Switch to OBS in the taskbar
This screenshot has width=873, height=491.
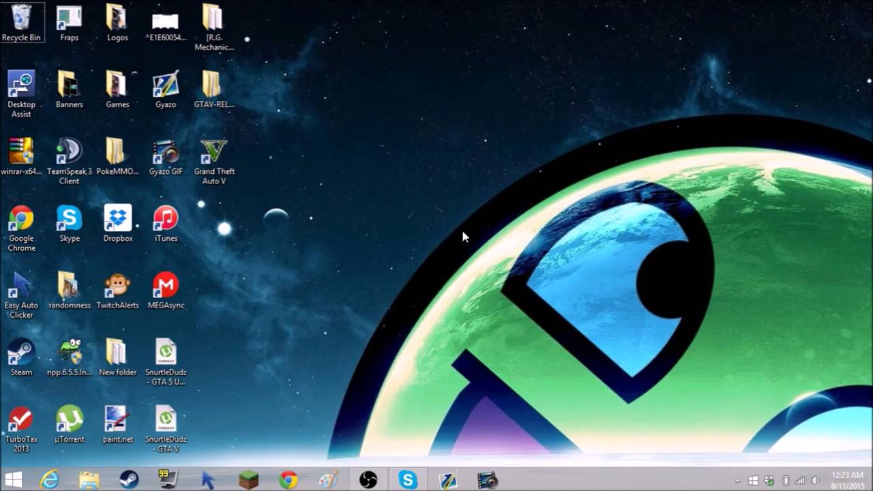click(x=368, y=479)
